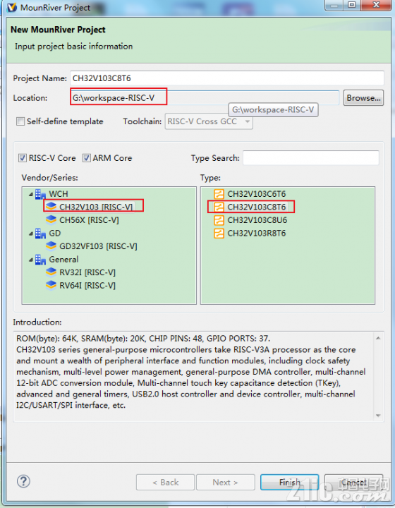
Task: Select WCH vendor label
Action: (59, 194)
